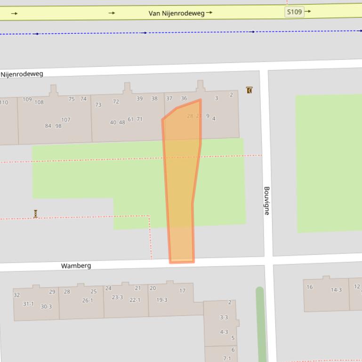Select the vertical Bouvigne street label
This screenshot has height=362, width=362.
coord(267,201)
